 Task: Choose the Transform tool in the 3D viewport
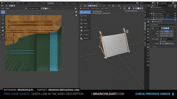[x=85, y=31]
